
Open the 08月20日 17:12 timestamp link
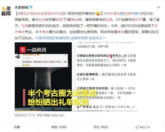click(25, 115)
